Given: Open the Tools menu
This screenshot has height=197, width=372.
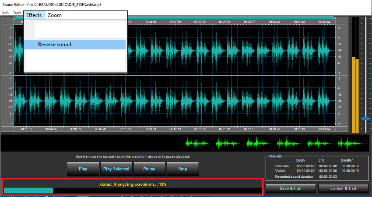Looking at the screenshot, I should pyautogui.click(x=18, y=12).
